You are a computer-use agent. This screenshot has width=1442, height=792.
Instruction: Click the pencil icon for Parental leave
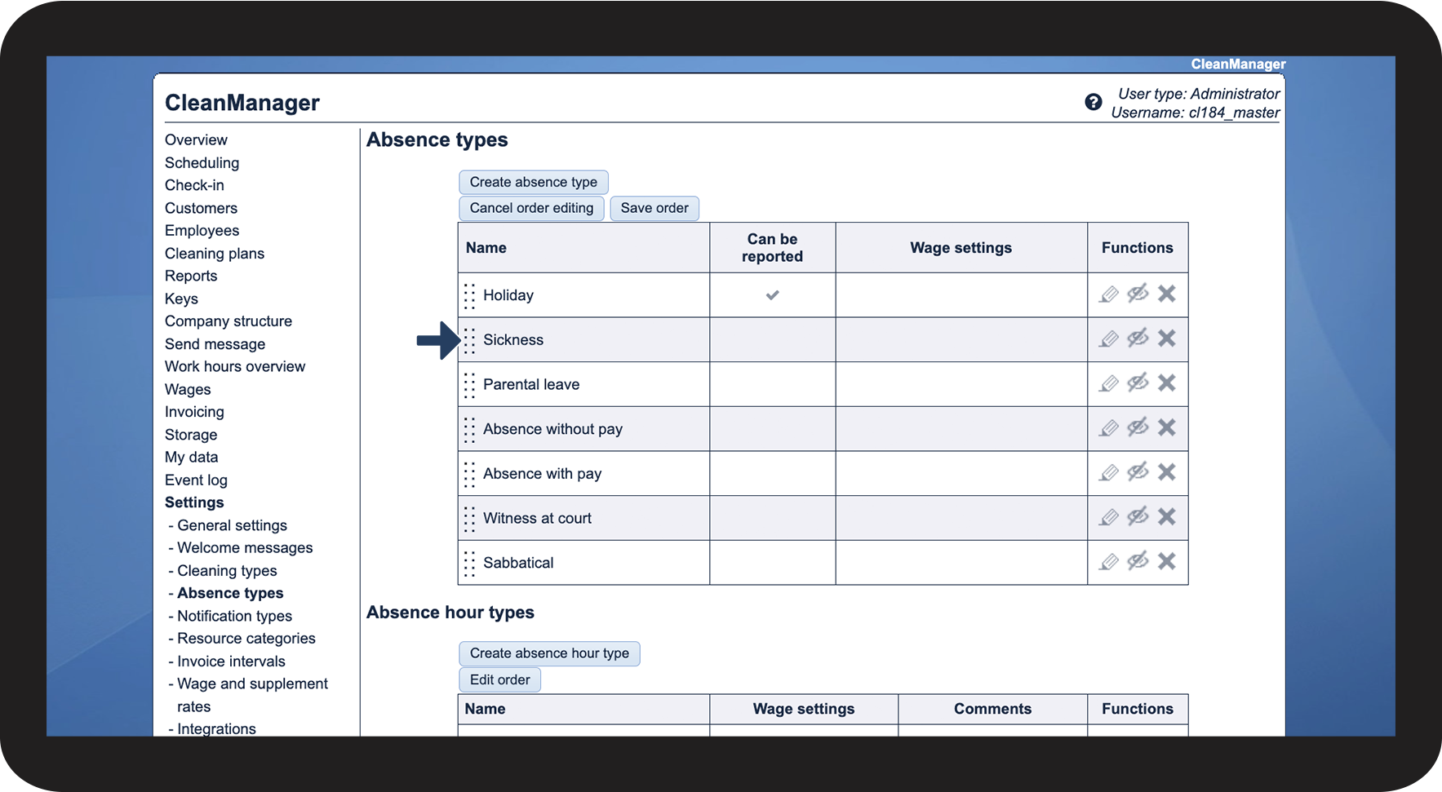tap(1108, 383)
